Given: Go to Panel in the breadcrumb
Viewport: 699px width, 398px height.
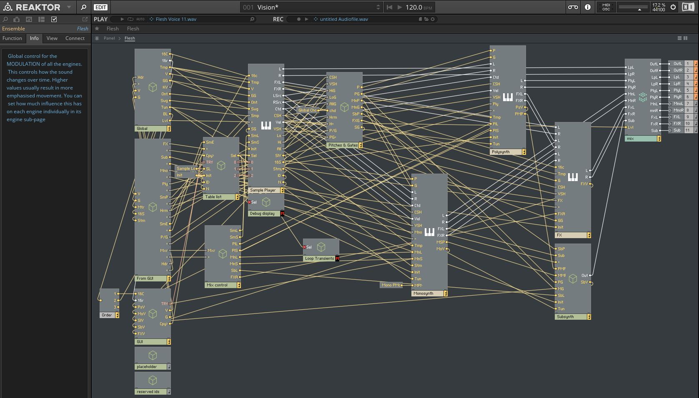Looking at the screenshot, I should coord(109,38).
